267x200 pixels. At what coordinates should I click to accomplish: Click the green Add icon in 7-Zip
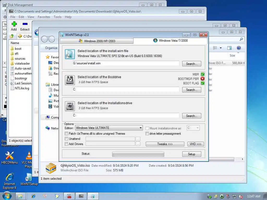(x=14, y=24)
